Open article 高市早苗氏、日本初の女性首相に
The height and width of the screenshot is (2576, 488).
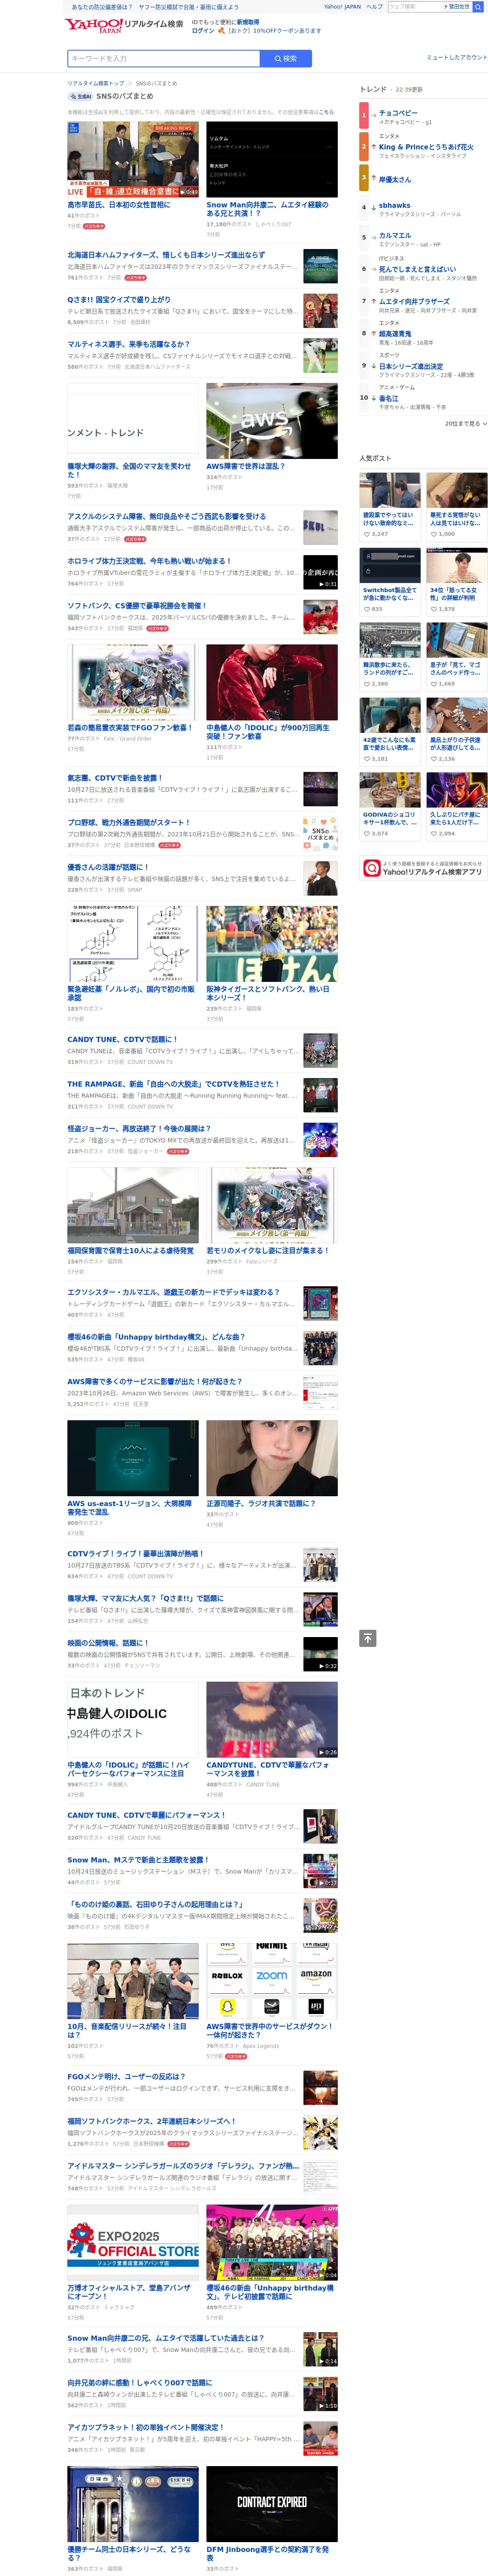coord(118,205)
